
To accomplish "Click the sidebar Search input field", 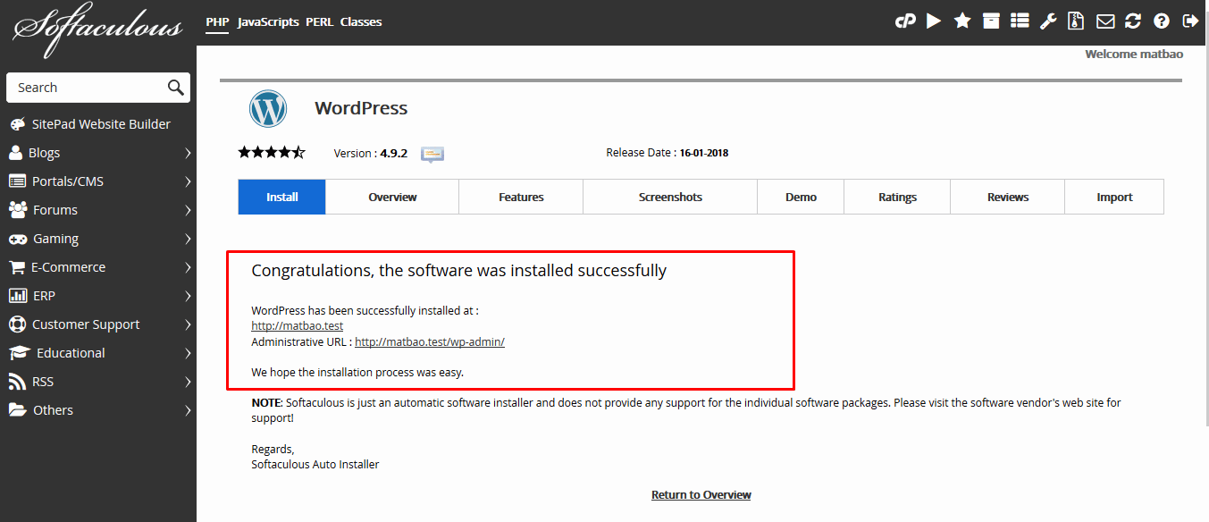I will (85, 88).
